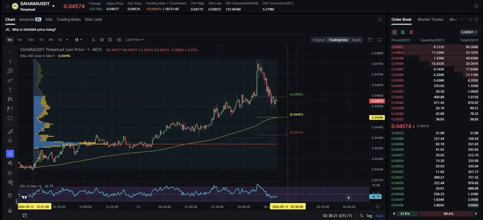Image resolution: width=483 pixels, height=220 pixels.
Task: Click the chart window layout icon
Action: [x=370, y=39]
